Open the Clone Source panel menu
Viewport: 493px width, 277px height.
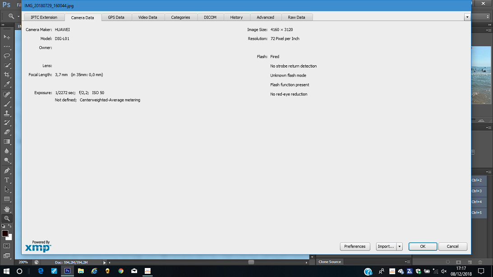[x=407, y=262]
